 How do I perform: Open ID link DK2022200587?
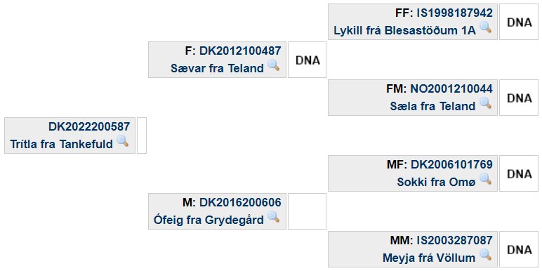(x=89, y=126)
